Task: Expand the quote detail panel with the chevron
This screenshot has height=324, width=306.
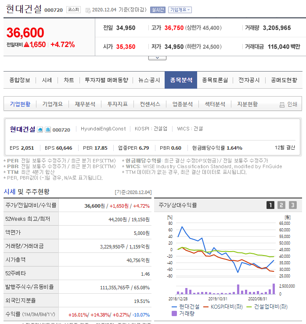Action: (157, 58)
